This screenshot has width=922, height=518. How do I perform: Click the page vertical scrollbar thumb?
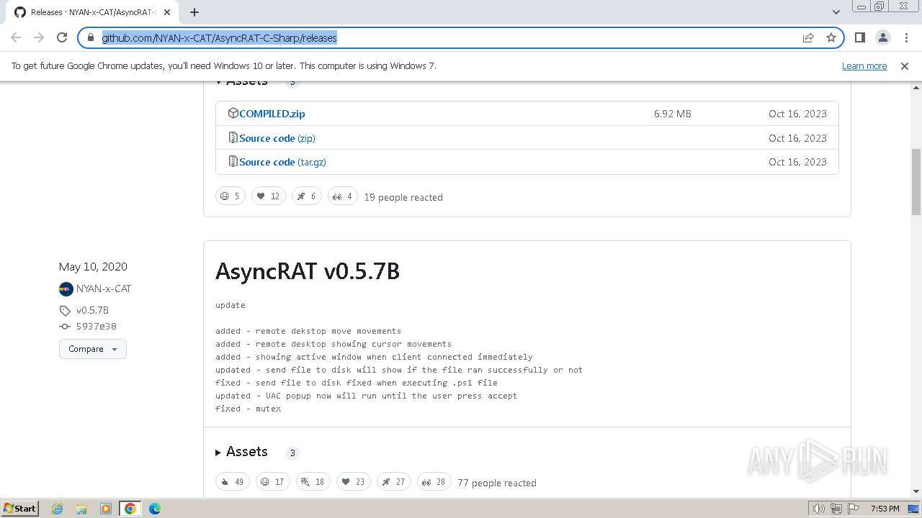[916, 181]
